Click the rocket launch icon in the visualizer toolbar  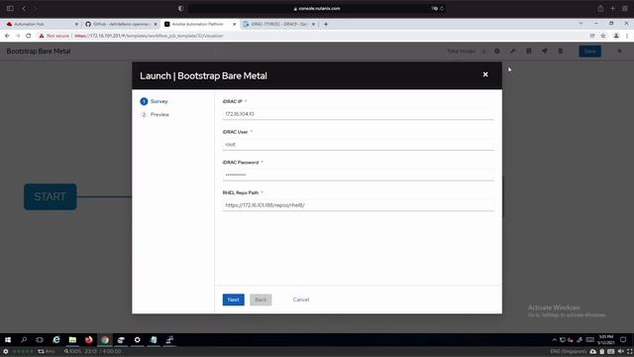click(x=545, y=51)
